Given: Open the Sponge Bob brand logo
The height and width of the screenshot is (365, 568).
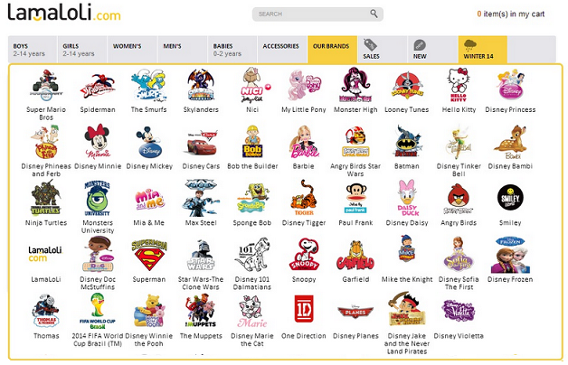Looking at the screenshot, I should (252, 199).
